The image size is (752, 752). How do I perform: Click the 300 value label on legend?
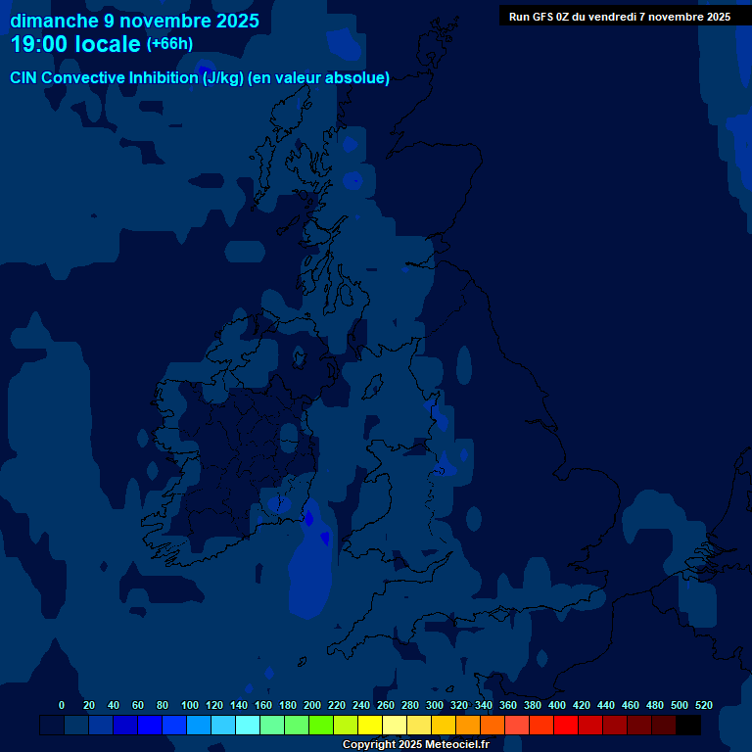434,705
